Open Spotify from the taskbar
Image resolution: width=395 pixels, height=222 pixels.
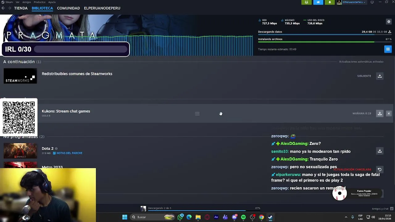(243, 217)
